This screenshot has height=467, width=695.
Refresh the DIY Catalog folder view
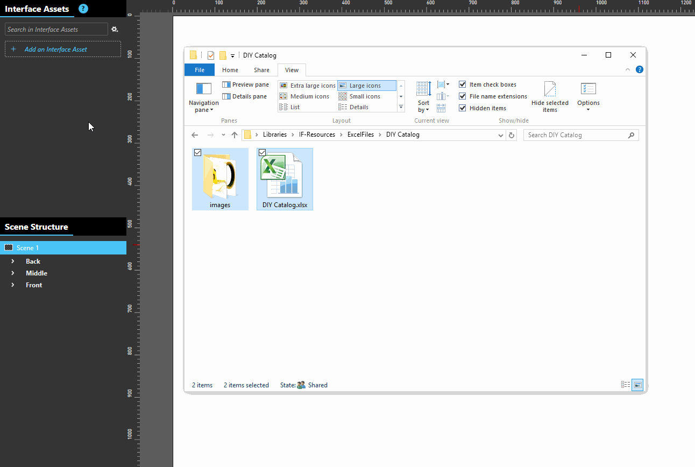pos(512,135)
